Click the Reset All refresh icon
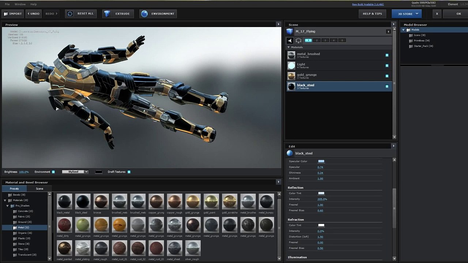468x263 pixels. pyautogui.click(x=70, y=14)
